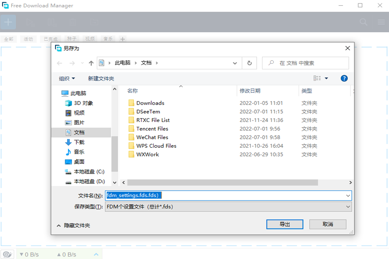Sort by 类型 column header
The width and height of the screenshot is (389, 259).
(x=307, y=91)
